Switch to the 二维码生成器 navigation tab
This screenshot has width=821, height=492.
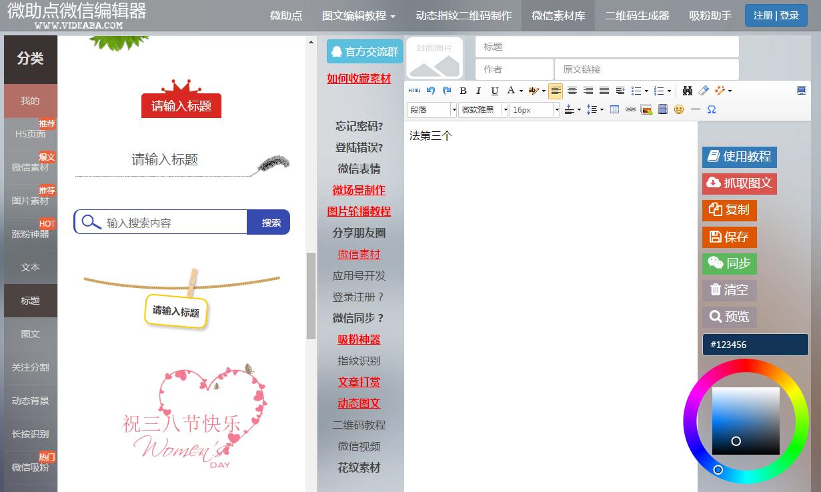636,15
